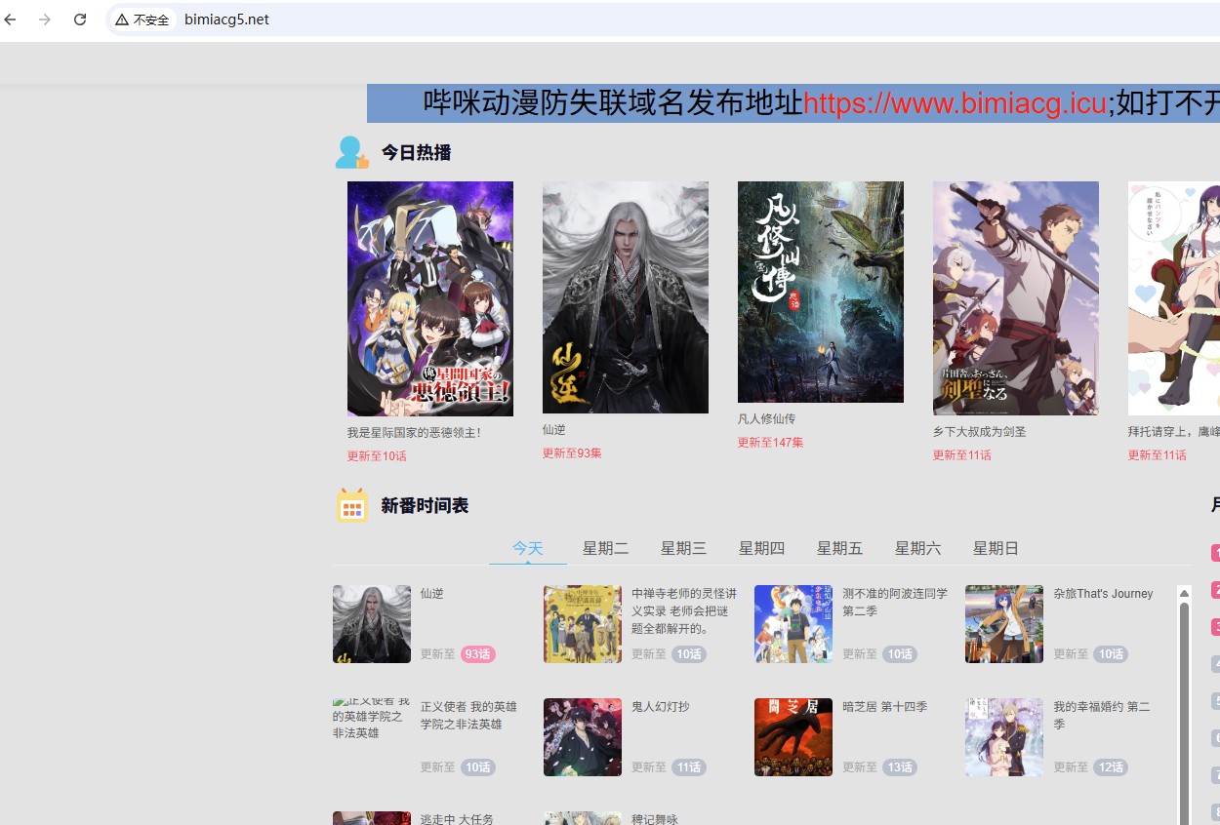Switch to the 星期二 tab
The height and width of the screenshot is (825, 1220).
tap(606, 548)
